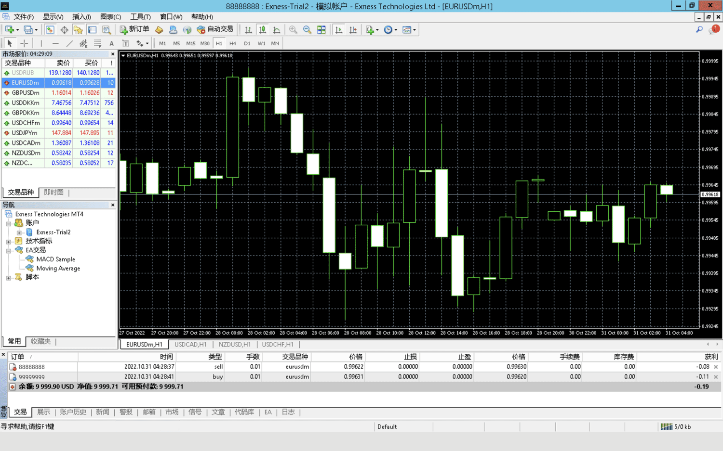This screenshot has height=451, width=723.
Task: Expand the 技术指标 tree node
Action: [x=8, y=241]
